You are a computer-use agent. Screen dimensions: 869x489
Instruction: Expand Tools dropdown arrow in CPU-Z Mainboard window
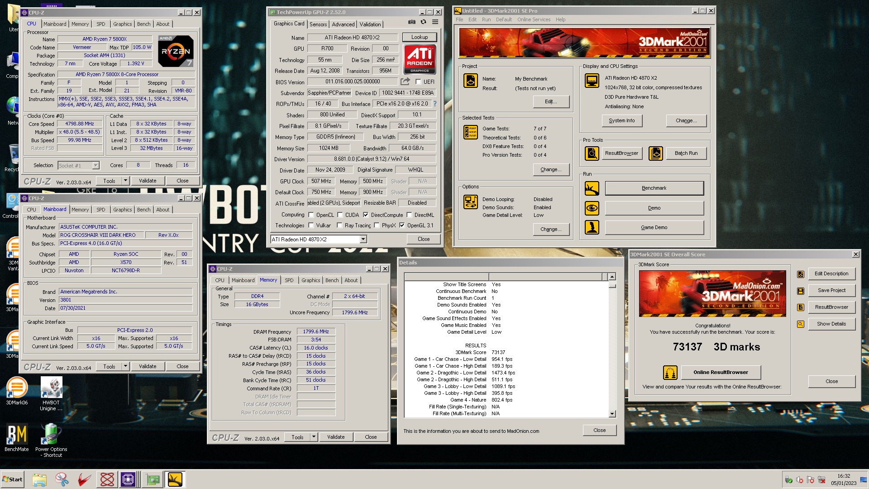(125, 366)
